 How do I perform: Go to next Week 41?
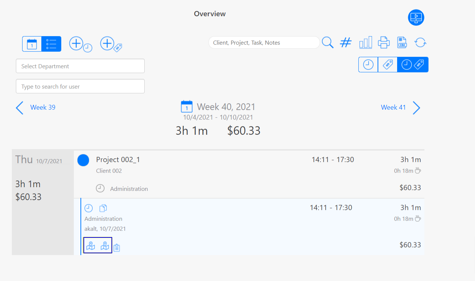click(400, 107)
